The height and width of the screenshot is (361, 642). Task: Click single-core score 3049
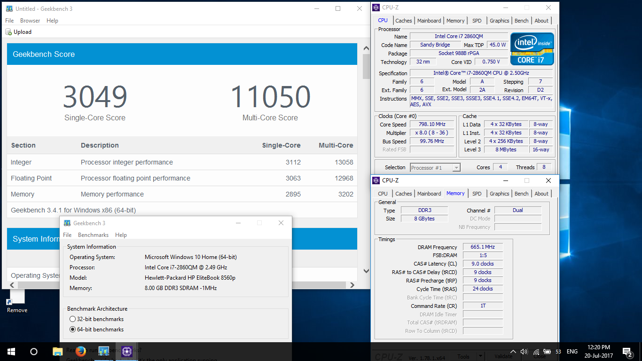(95, 97)
